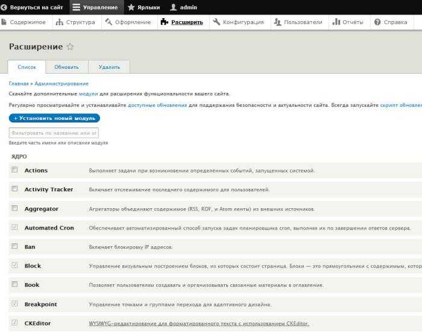Click the Пользователи people icon
The height and width of the screenshot is (332, 422).
coord(277,22)
